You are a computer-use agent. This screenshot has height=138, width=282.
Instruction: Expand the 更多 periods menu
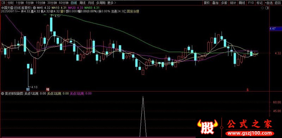[x=111, y=3]
